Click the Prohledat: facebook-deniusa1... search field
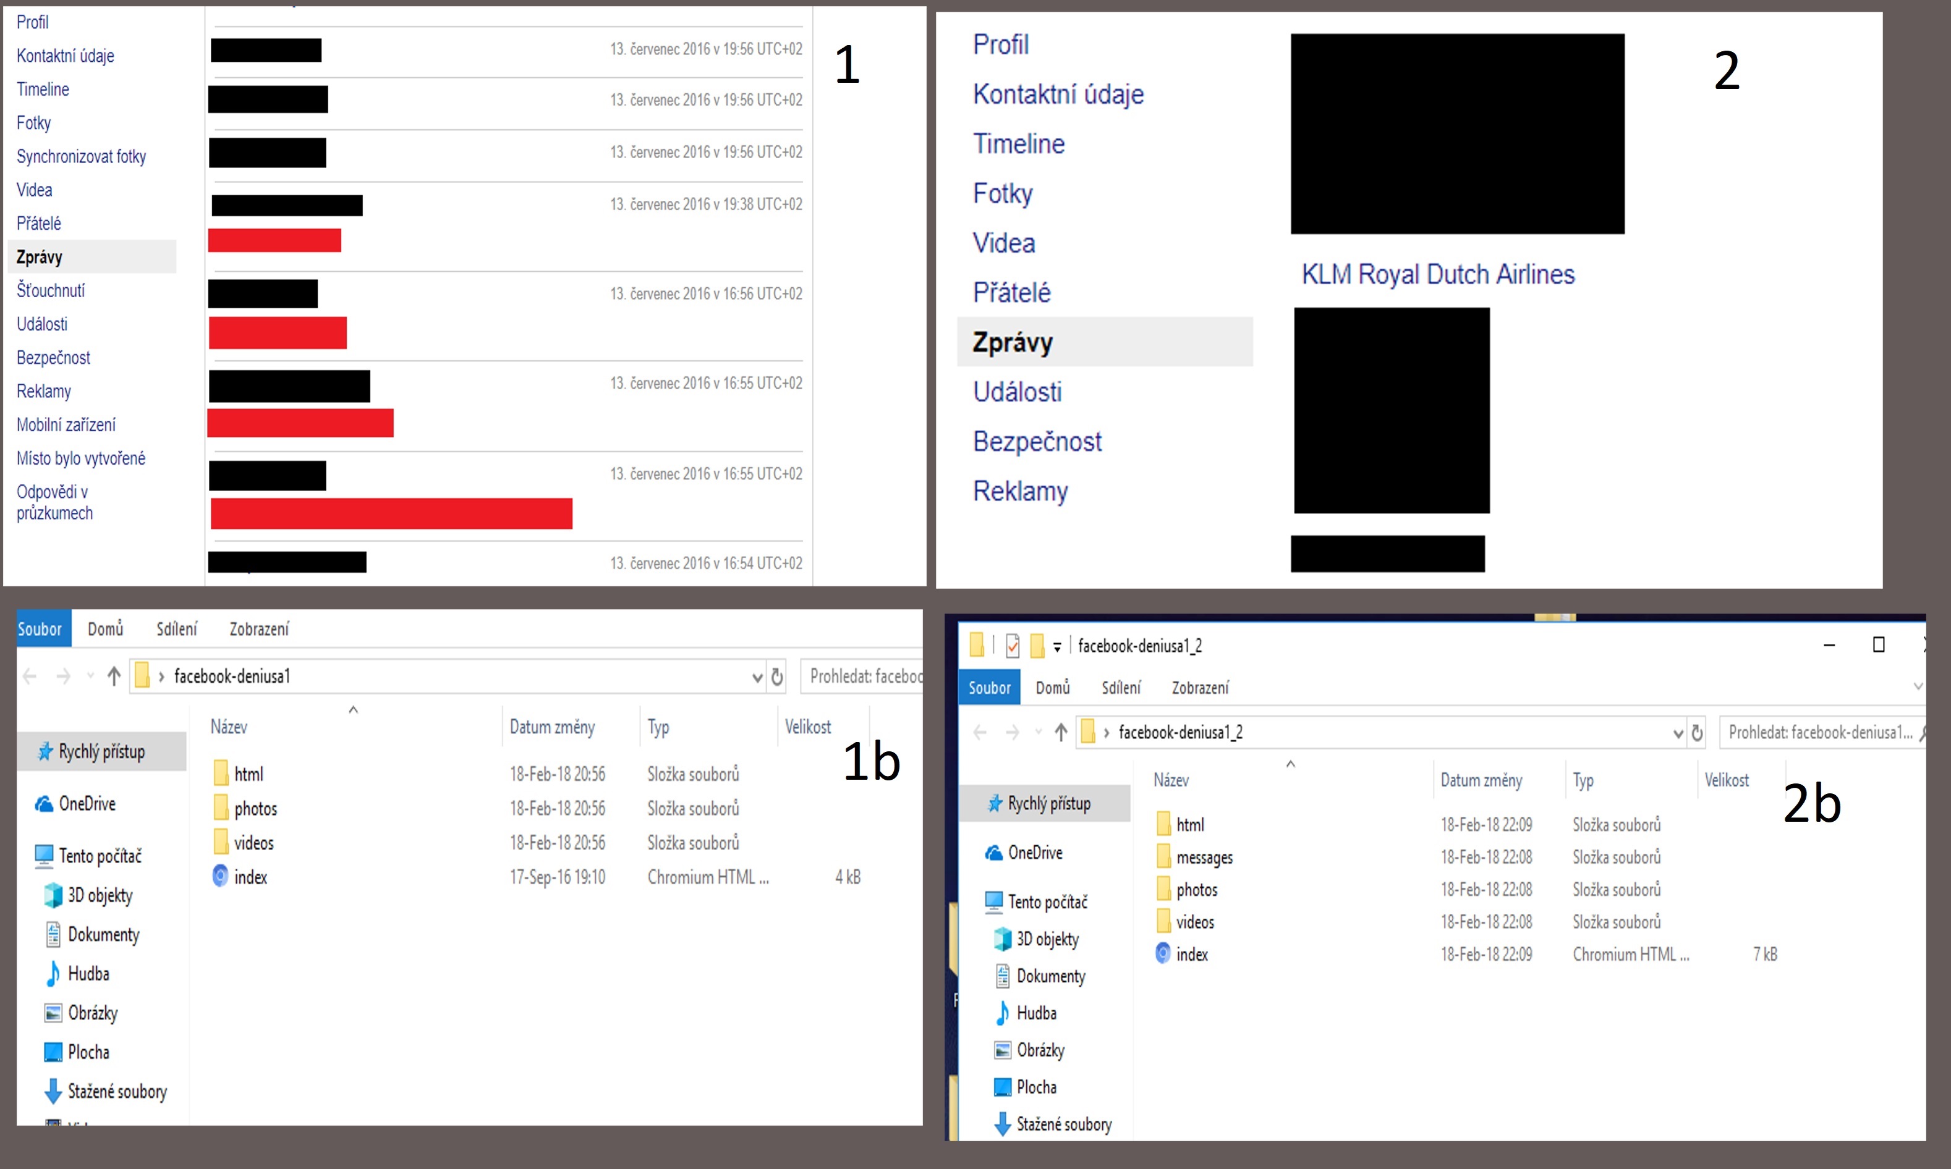 1819,733
